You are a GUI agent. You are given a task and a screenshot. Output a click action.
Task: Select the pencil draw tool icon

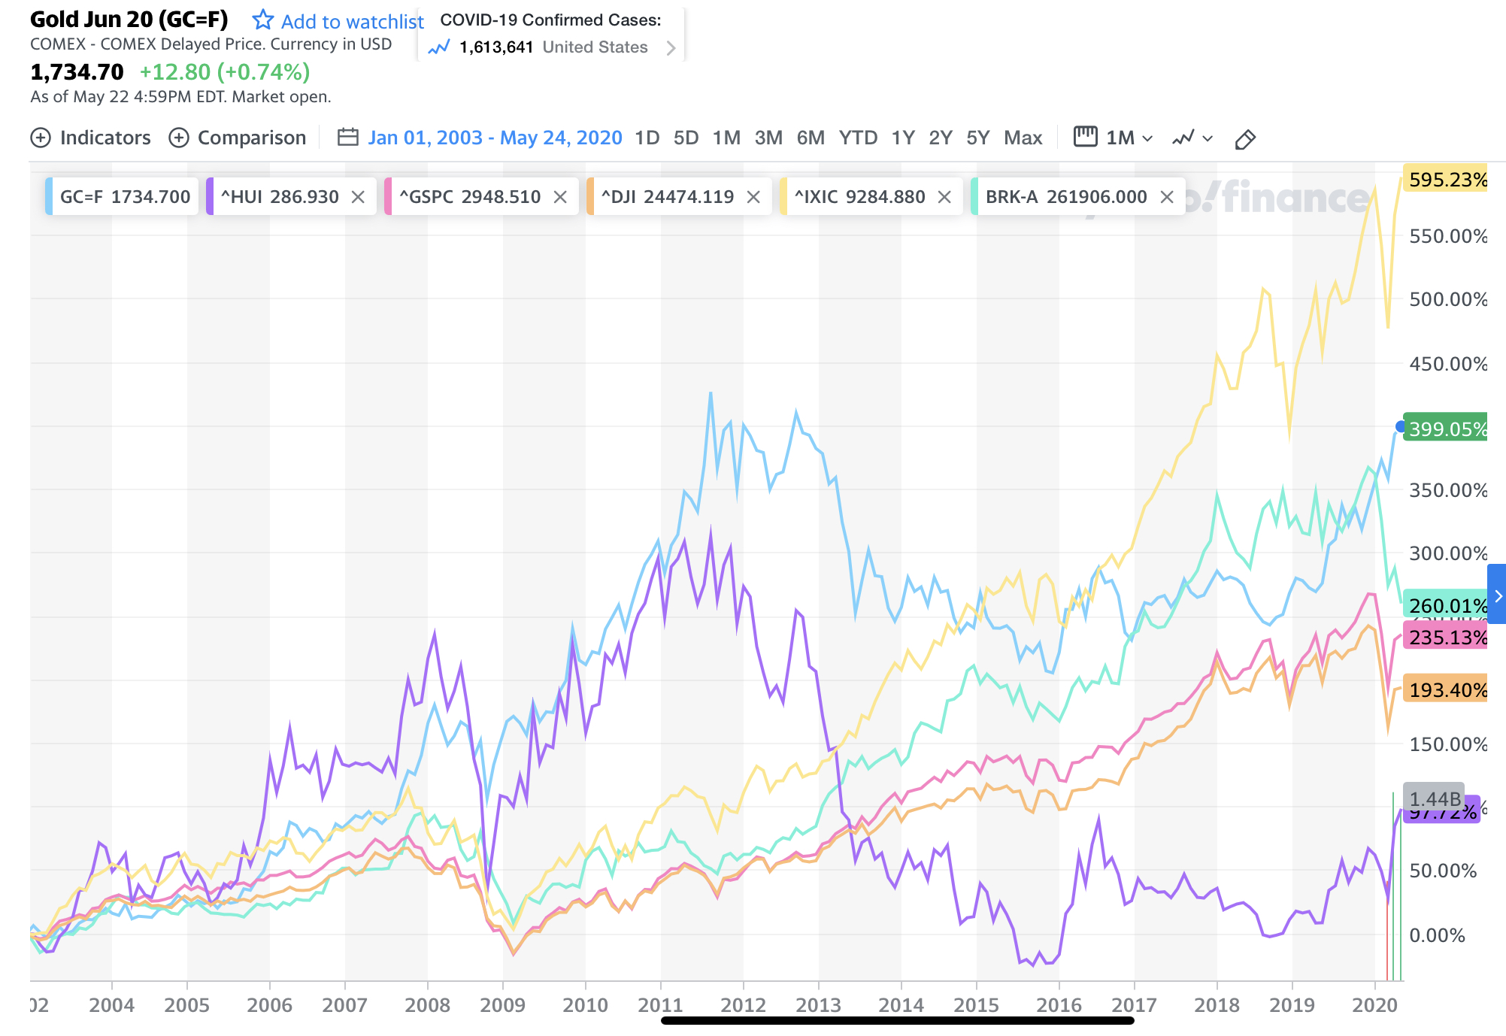coord(1244,139)
